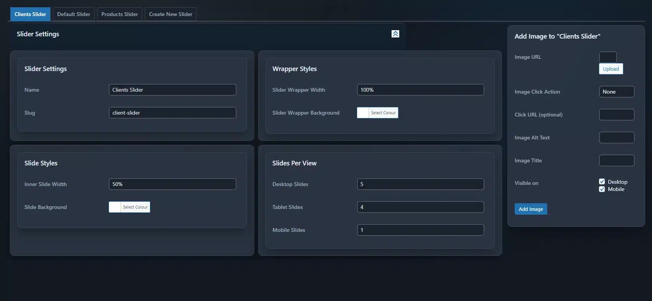Viewport: 652px width, 301px height.
Task: Toggle the Mobile visibility checkbox
Action: (602, 189)
